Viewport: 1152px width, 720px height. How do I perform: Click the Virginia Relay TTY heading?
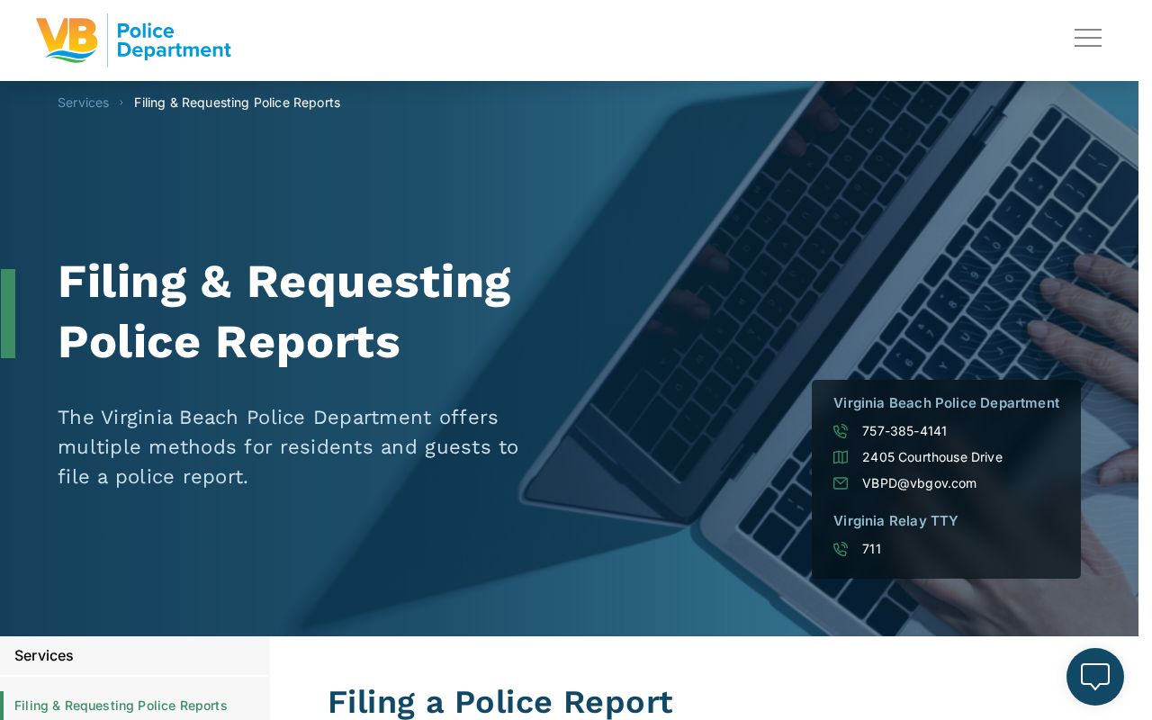895,521
